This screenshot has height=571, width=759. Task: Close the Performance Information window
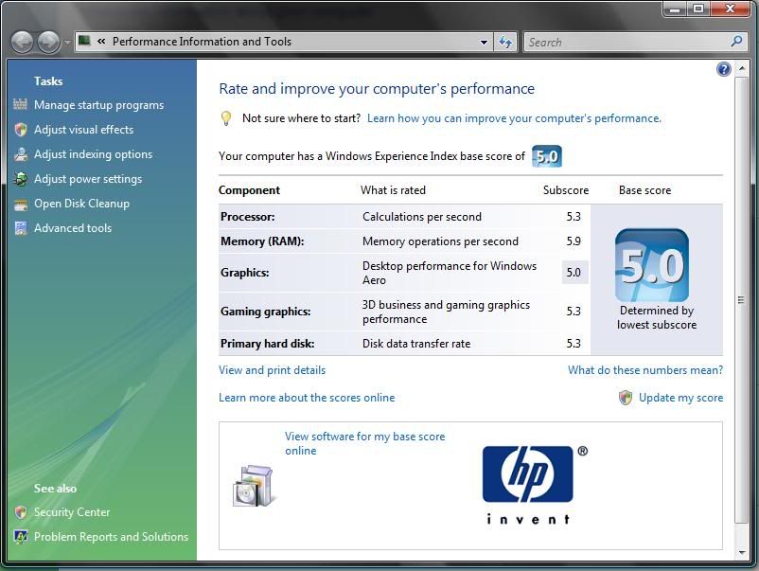click(x=731, y=9)
